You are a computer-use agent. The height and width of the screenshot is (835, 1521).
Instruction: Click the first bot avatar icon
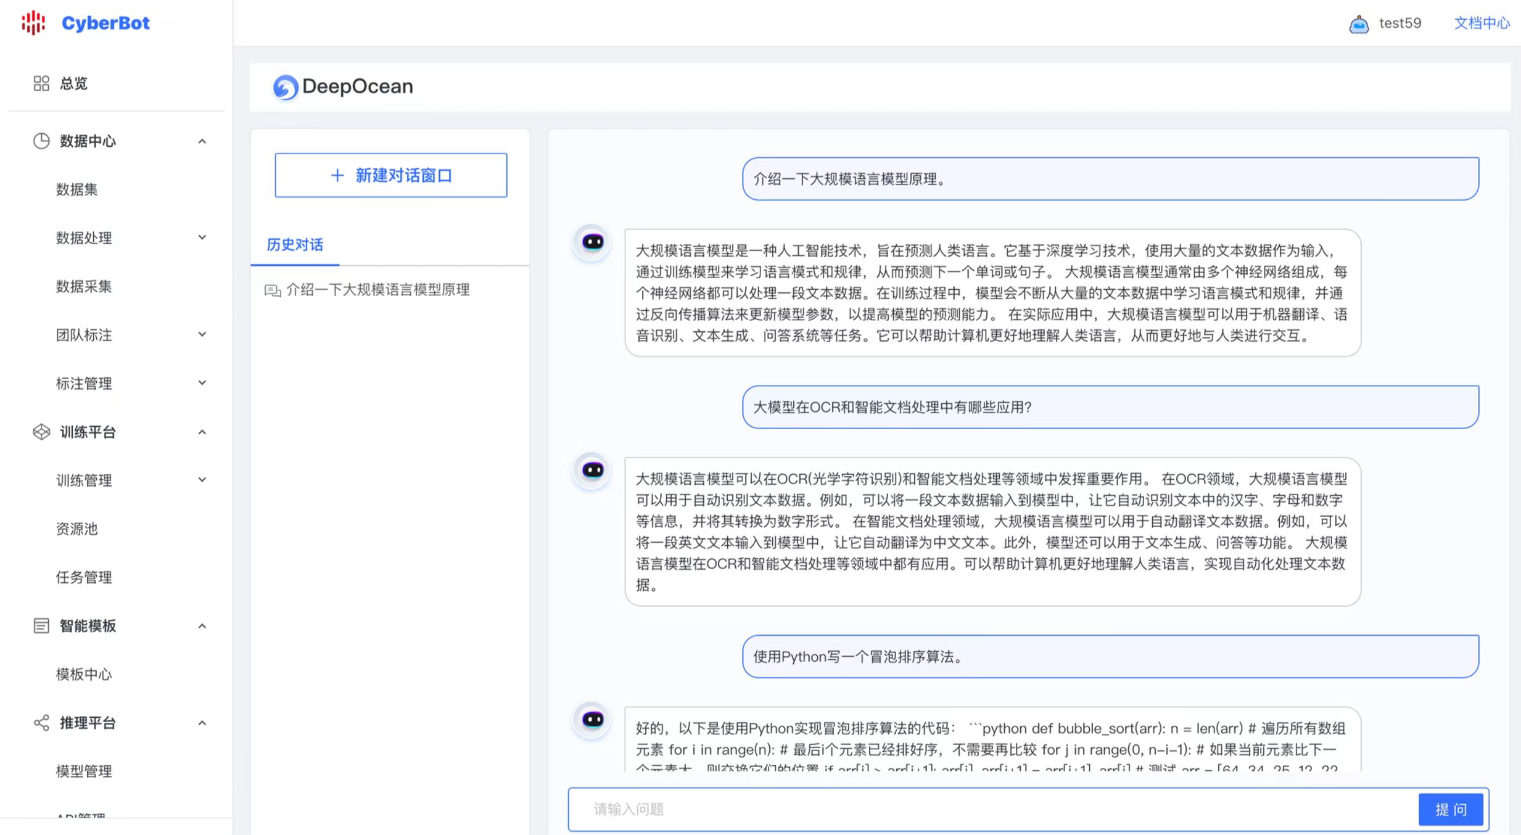[x=592, y=242]
